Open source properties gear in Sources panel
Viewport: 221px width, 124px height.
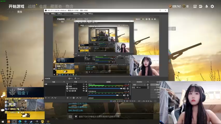[73, 98]
